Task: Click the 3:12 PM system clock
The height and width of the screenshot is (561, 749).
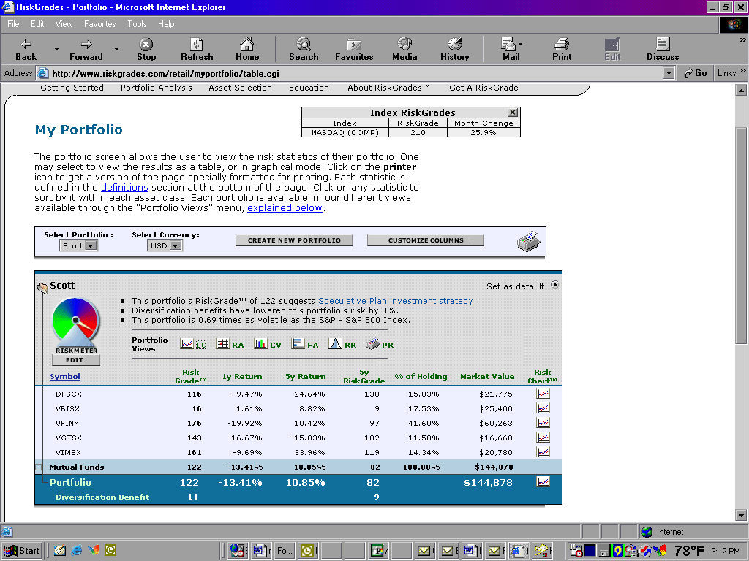Action: [725, 551]
